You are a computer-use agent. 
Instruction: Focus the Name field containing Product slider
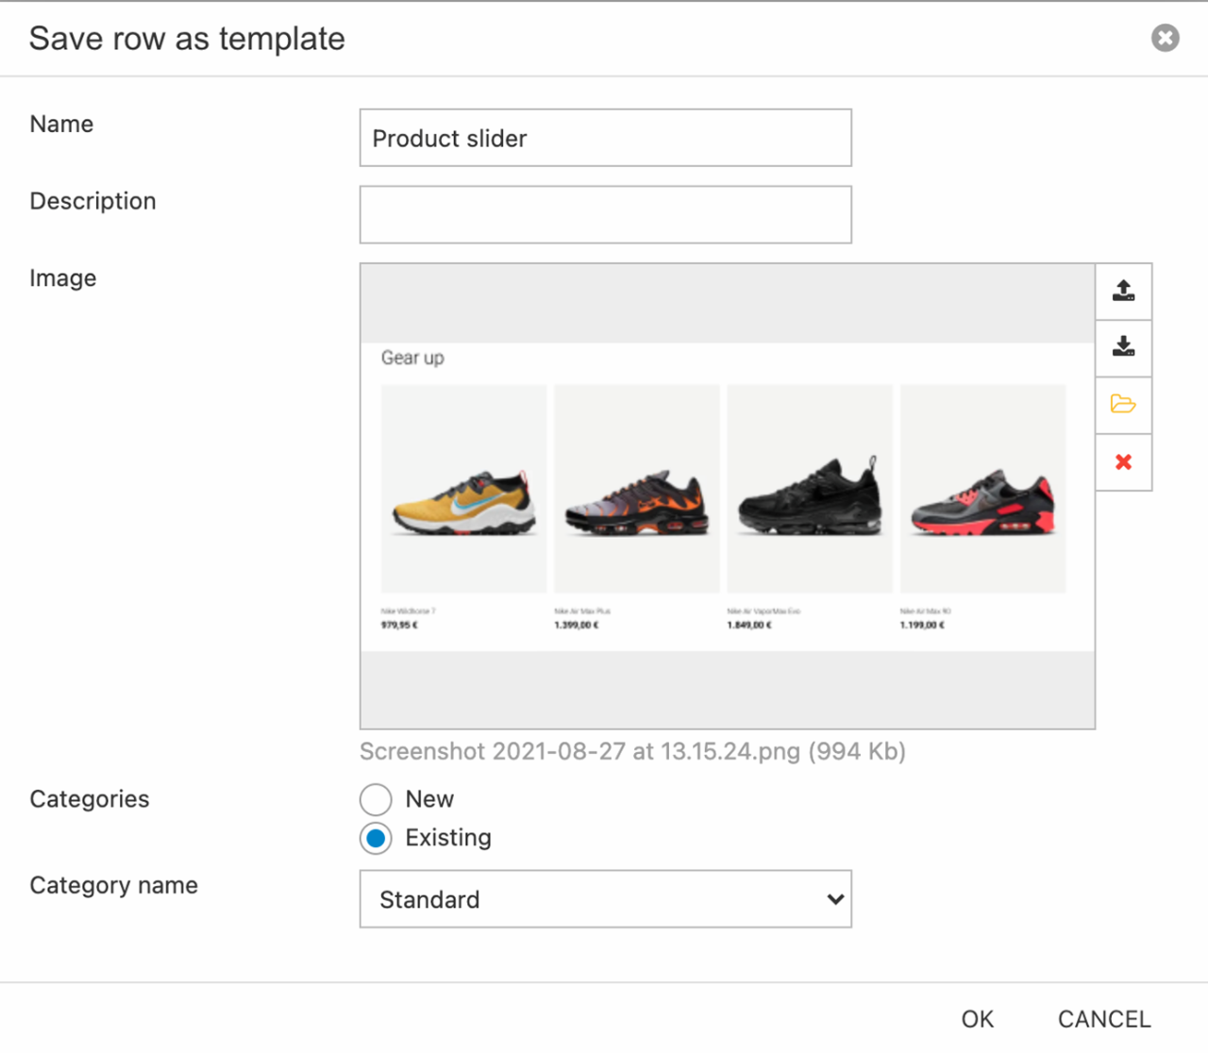click(x=605, y=138)
